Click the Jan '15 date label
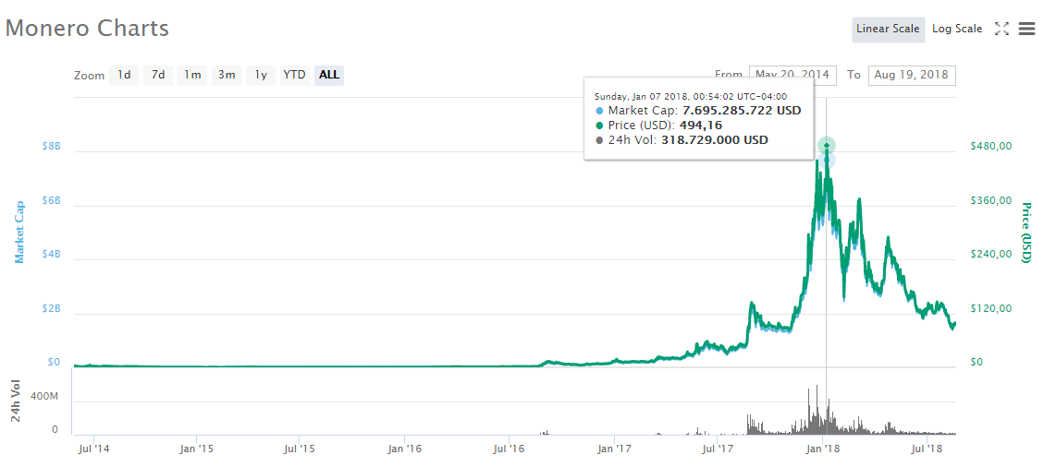 [198, 449]
